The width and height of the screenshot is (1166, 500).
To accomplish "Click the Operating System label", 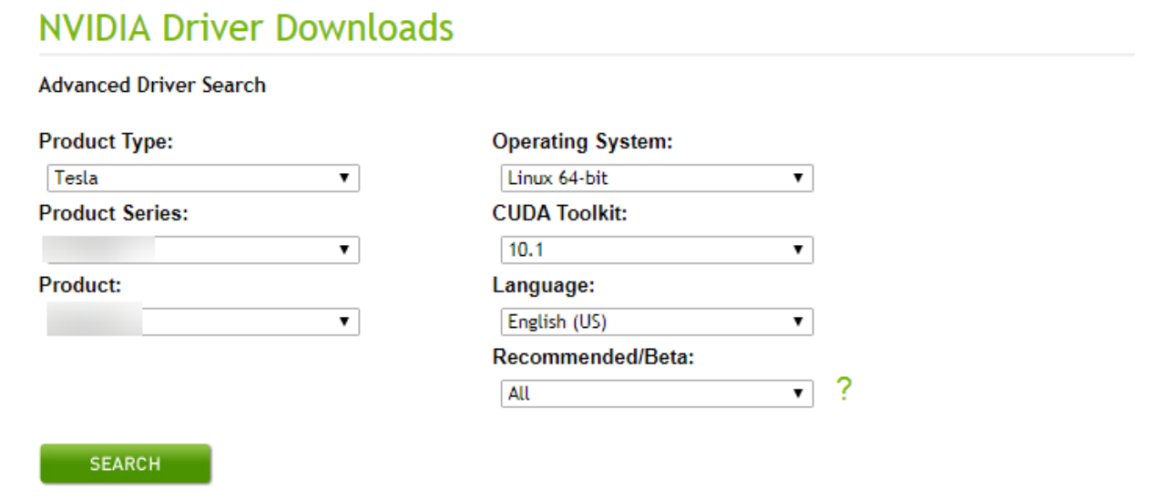I will pos(582,143).
